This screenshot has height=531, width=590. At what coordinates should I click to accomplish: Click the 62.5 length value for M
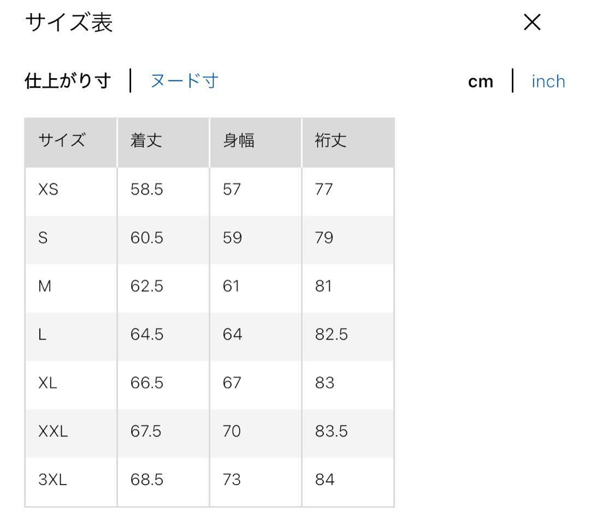click(146, 287)
